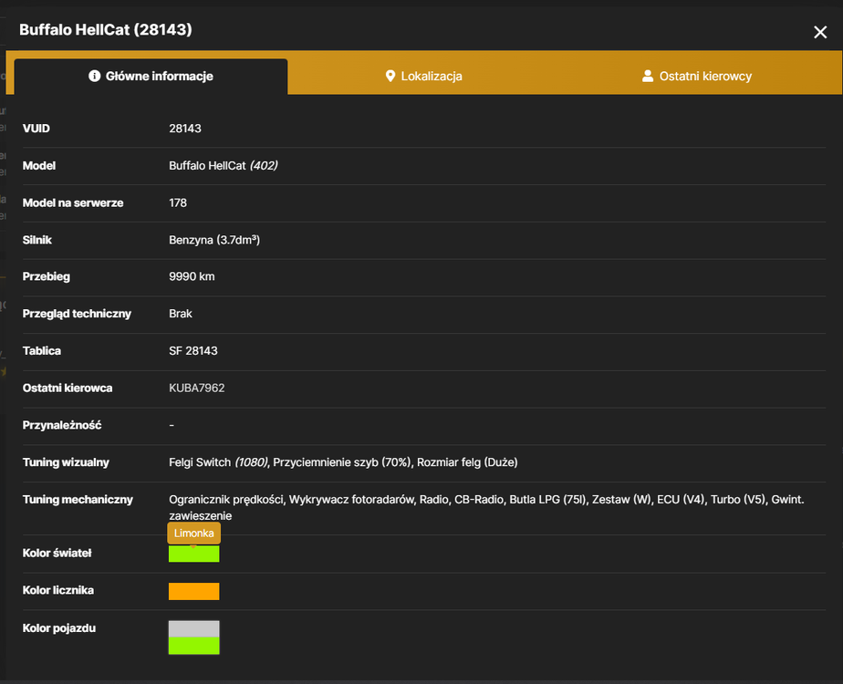Click the model value Buffalo HellCat (402)

[224, 165]
